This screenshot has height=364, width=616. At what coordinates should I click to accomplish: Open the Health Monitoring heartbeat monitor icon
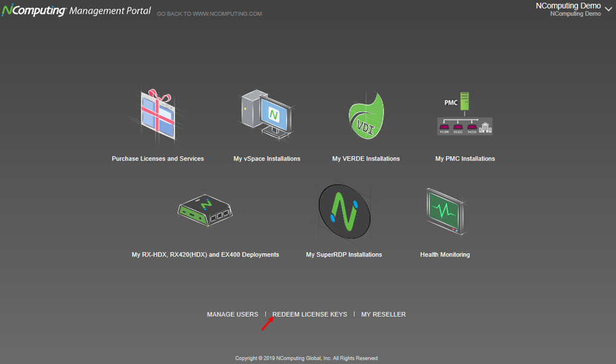coord(445,212)
